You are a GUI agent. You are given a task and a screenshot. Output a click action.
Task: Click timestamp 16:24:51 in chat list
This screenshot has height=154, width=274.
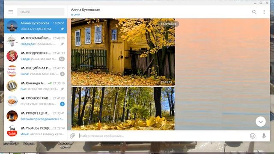(x=59, y=23)
